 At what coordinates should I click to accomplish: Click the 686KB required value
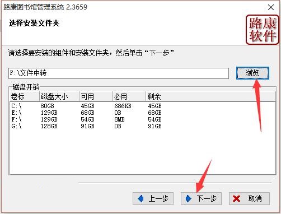(x=123, y=106)
